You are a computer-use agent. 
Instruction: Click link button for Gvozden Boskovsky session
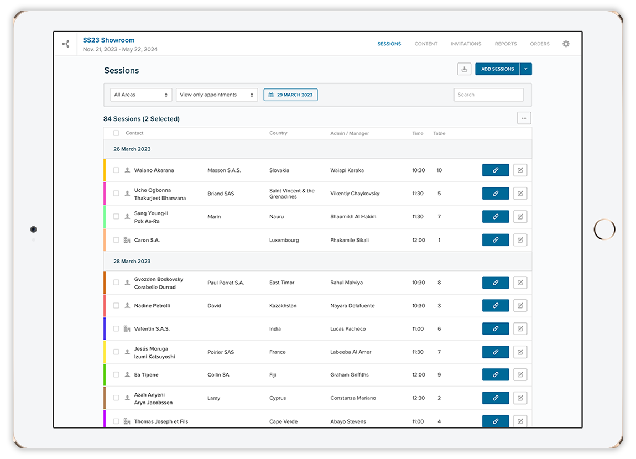[496, 283]
